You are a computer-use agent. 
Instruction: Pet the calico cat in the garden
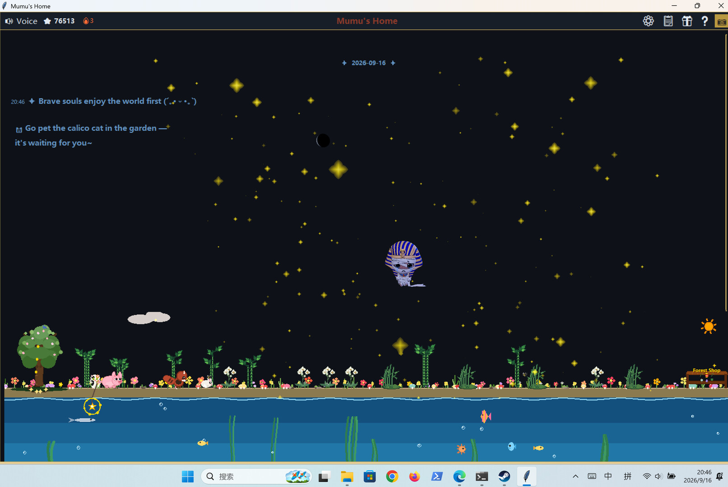click(x=95, y=381)
